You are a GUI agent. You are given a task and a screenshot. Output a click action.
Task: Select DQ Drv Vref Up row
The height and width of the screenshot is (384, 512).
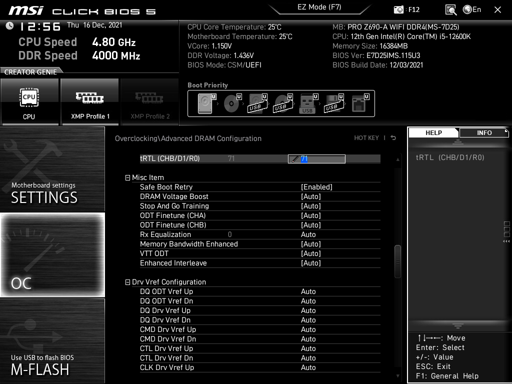(260, 310)
